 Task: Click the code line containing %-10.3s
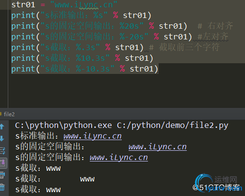point(84,69)
